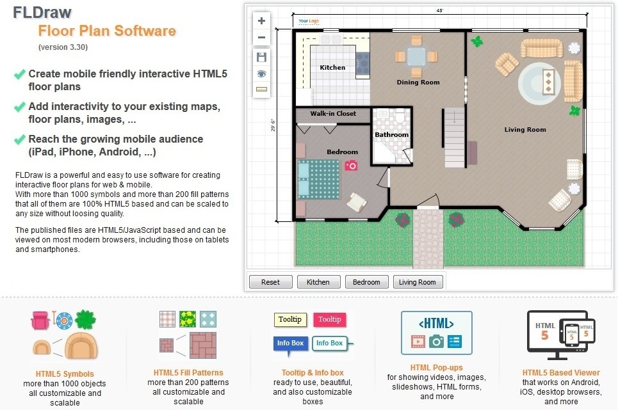Click the staircase symbol
This screenshot has height=410, width=618.
(x=454, y=138)
